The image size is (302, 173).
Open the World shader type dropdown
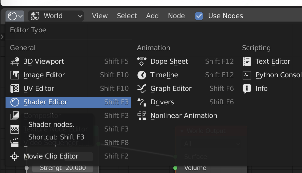pyautogui.click(x=56, y=16)
